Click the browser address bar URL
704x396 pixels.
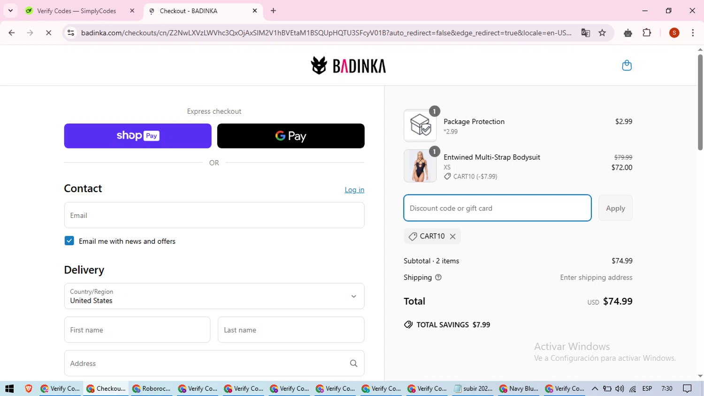(326, 33)
